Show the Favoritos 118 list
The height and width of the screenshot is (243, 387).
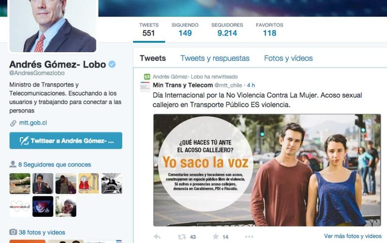pos(269,30)
